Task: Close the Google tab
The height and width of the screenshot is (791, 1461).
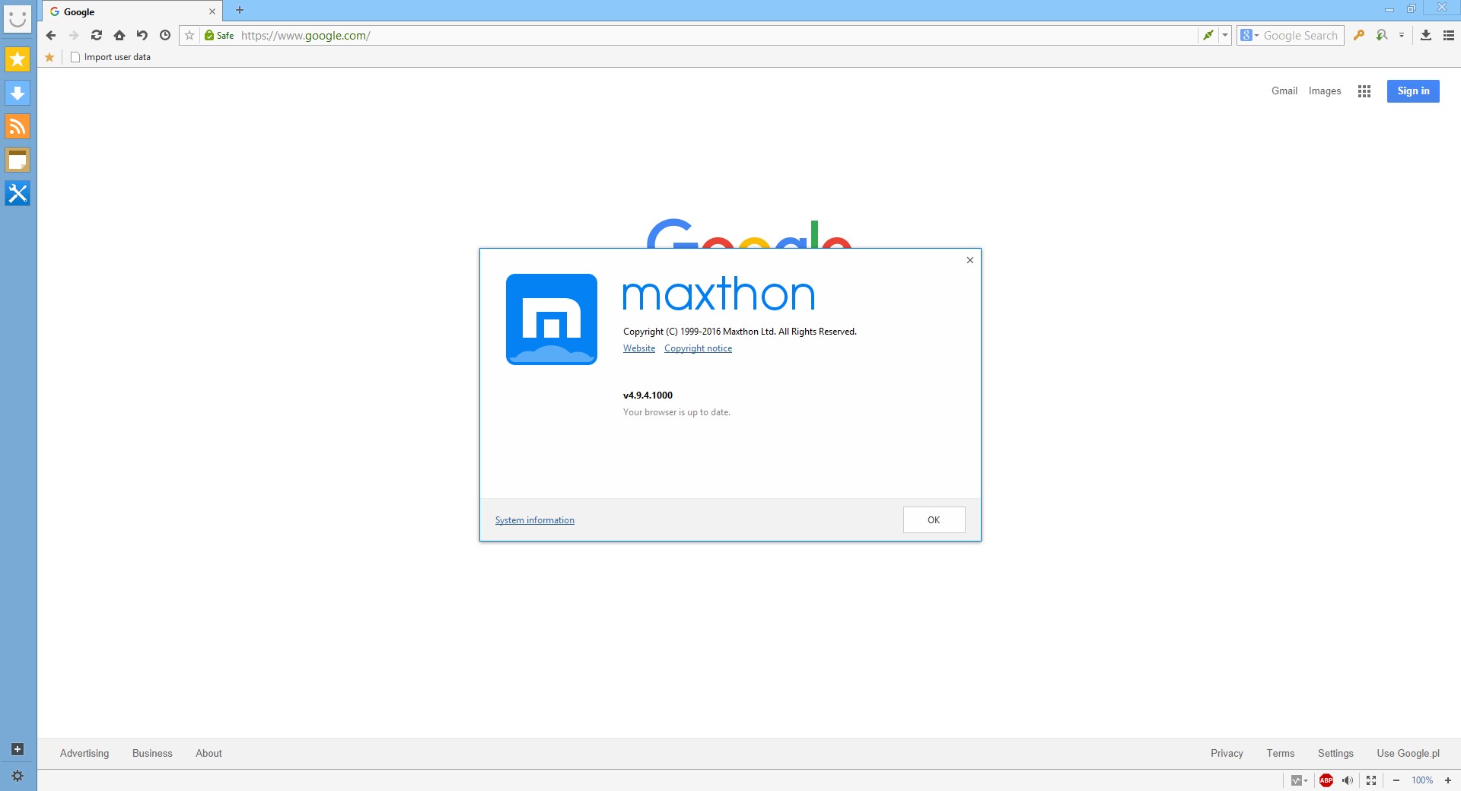Action: coord(212,11)
